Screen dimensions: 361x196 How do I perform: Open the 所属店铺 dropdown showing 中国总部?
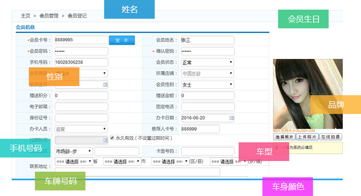pos(207,73)
